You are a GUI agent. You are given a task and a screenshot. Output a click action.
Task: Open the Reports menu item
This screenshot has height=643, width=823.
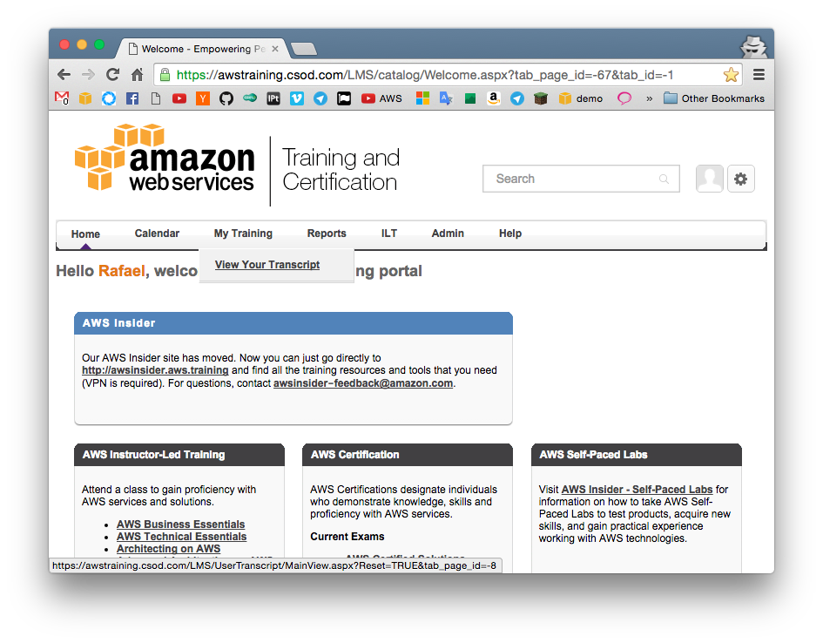coord(327,233)
